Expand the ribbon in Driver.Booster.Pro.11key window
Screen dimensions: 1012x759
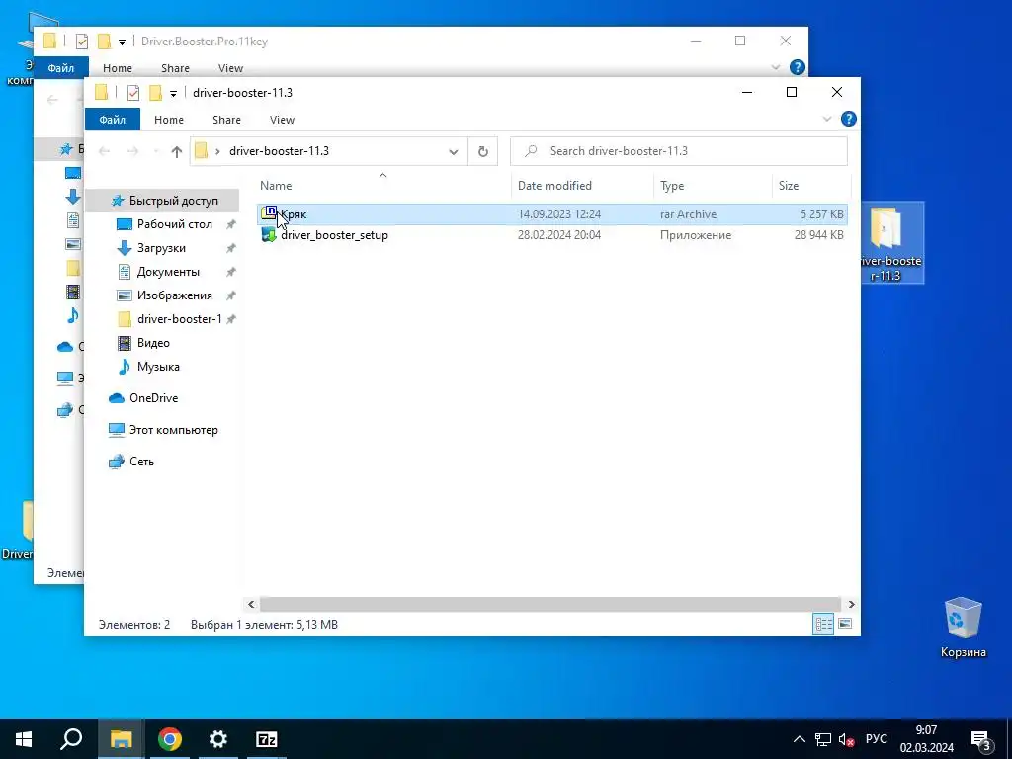tap(775, 67)
